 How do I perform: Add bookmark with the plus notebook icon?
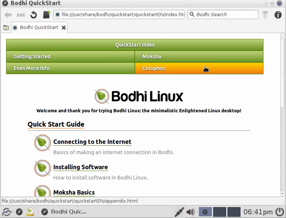[x=47, y=15]
